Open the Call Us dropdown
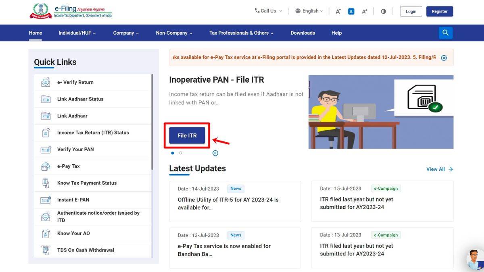 268,11
